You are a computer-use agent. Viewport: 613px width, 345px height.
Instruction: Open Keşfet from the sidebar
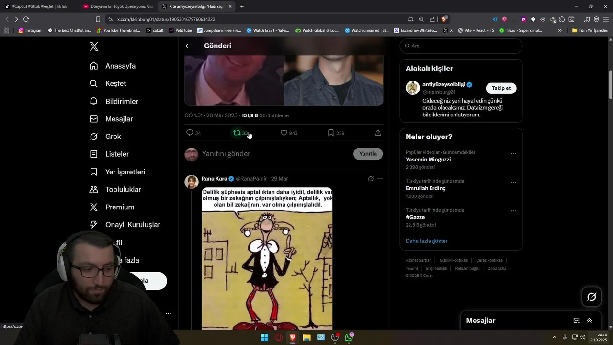(108, 83)
